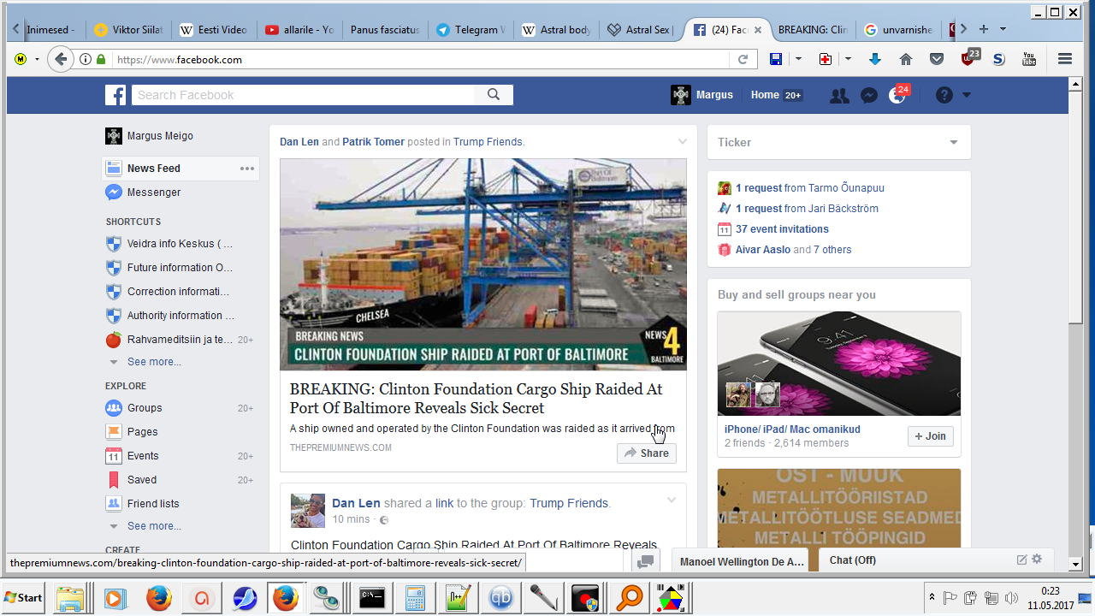The width and height of the screenshot is (1095, 616).
Task: Open the Pocket toolbar icon
Action: point(937,59)
